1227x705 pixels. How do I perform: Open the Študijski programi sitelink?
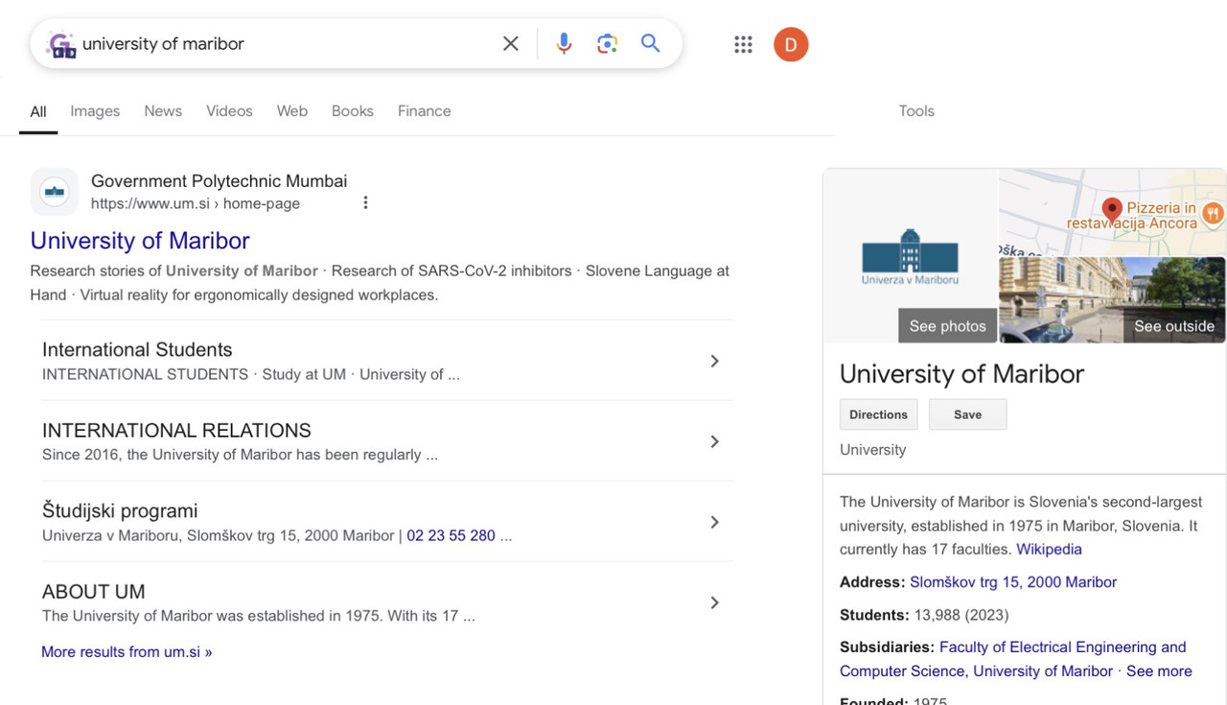coord(120,511)
